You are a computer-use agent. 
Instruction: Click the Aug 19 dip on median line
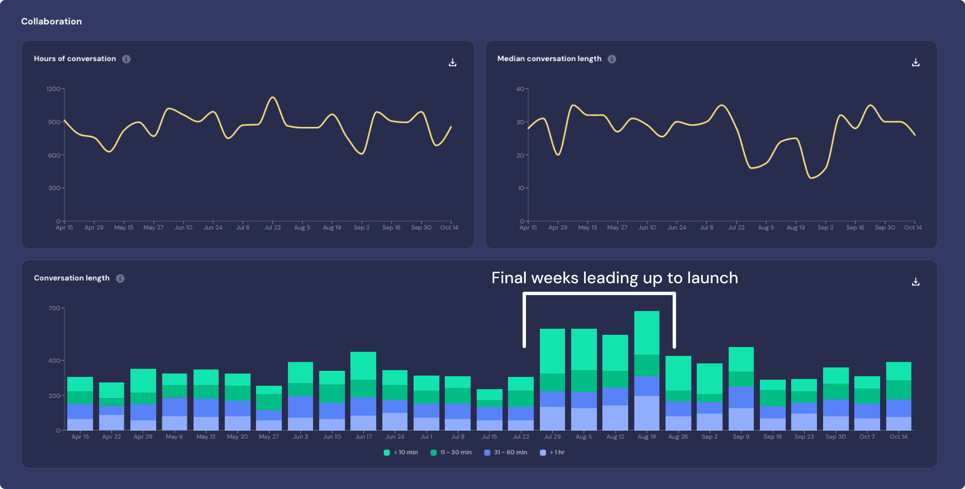(x=811, y=178)
